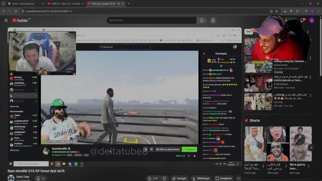Click the browser address bar URL

[x=49, y=11]
